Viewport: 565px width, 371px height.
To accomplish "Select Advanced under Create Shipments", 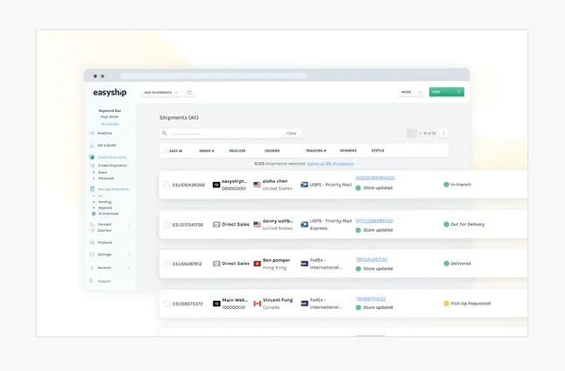I will [106, 178].
